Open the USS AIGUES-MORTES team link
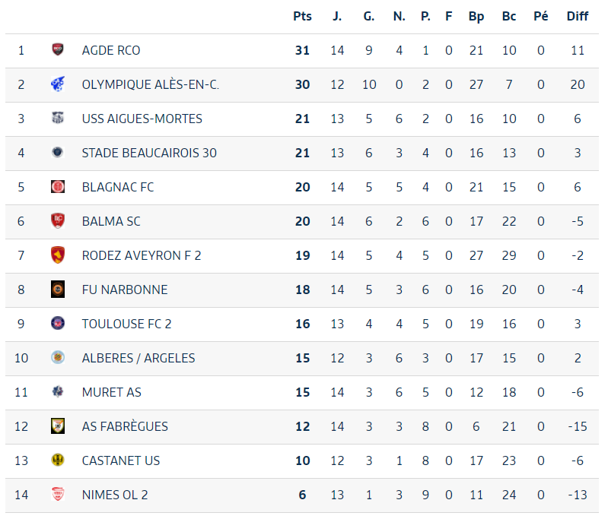608x519 pixels. click(x=142, y=119)
